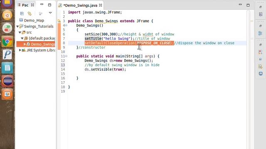Click DISPOSE_ON_CLOSE in line 8
Viewport: 266px width, 149px height.
(x=154, y=43)
